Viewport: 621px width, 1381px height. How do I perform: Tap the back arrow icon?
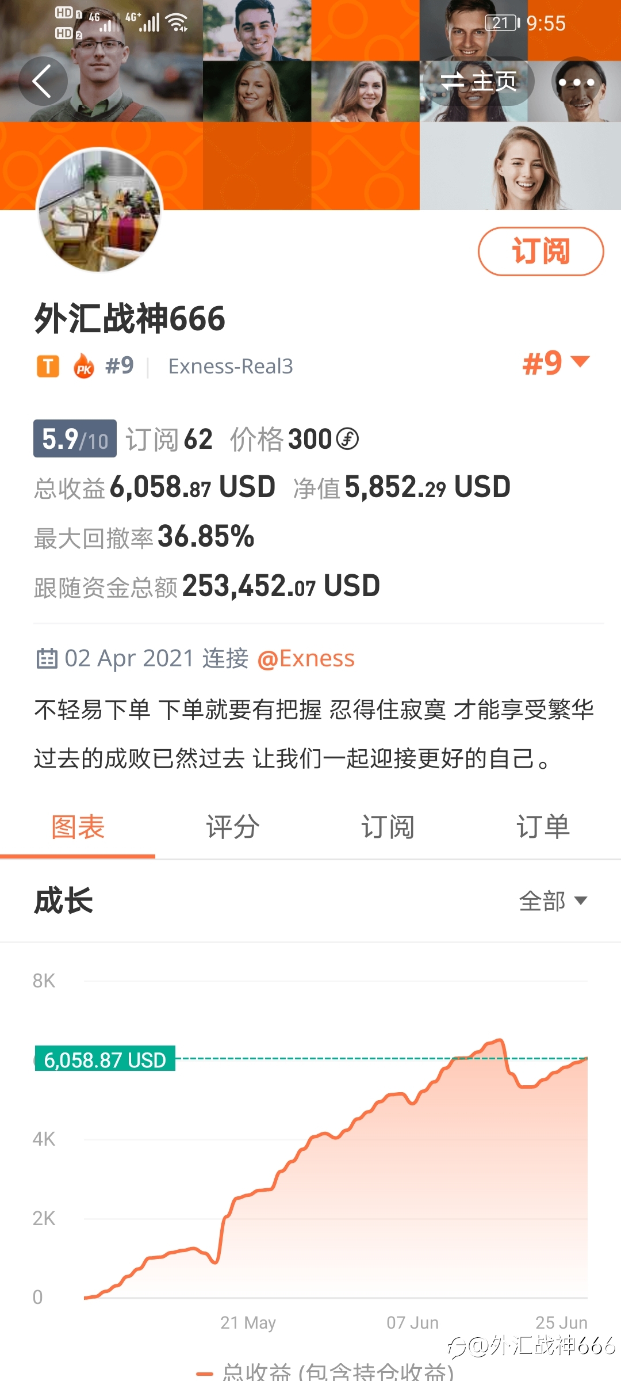coord(43,81)
